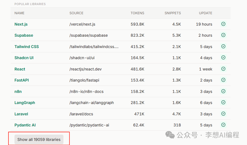Open the Pydantic AI library link
Image resolution: width=247 pixels, height=145 pixels.
coord(25,125)
